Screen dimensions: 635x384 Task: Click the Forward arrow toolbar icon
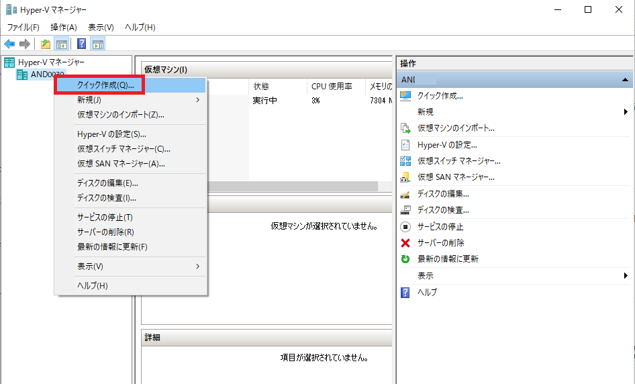click(25, 44)
